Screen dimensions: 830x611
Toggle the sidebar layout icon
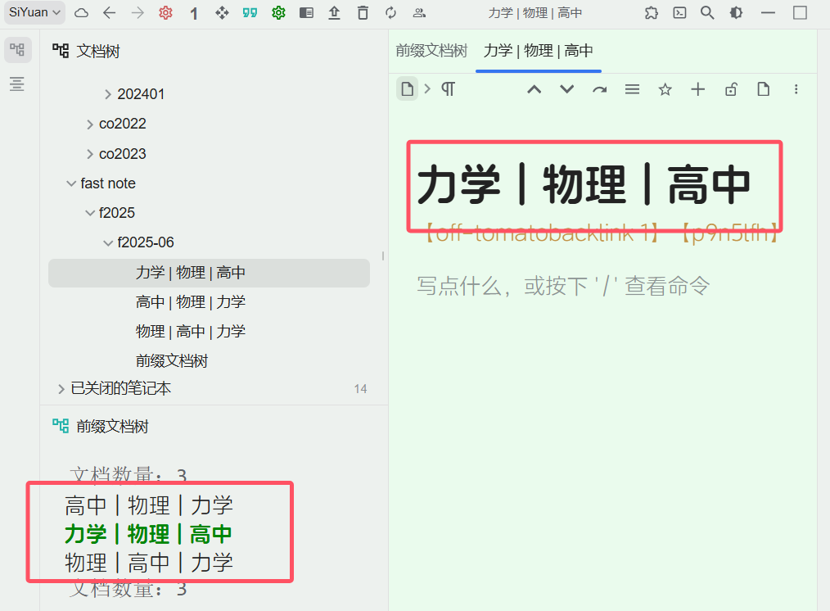[x=306, y=13]
